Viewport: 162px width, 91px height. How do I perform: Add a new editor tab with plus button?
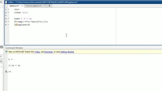coord(49,6)
